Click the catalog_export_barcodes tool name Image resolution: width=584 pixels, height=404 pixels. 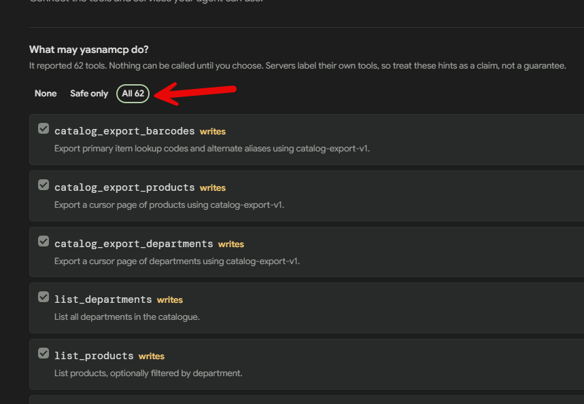click(124, 131)
